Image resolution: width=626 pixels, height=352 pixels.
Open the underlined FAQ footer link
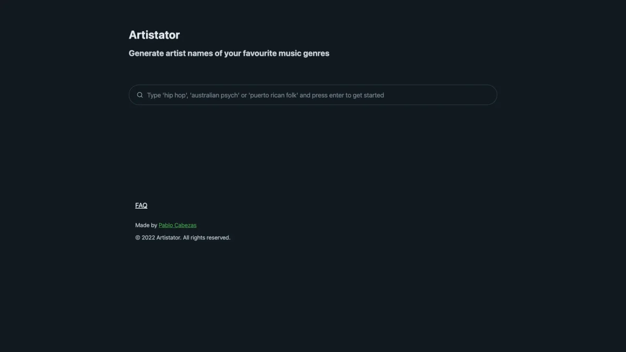click(x=141, y=205)
